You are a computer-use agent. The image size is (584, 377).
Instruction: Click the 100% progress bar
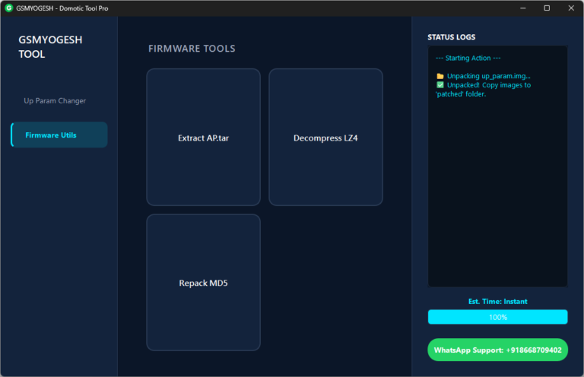pos(497,317)
